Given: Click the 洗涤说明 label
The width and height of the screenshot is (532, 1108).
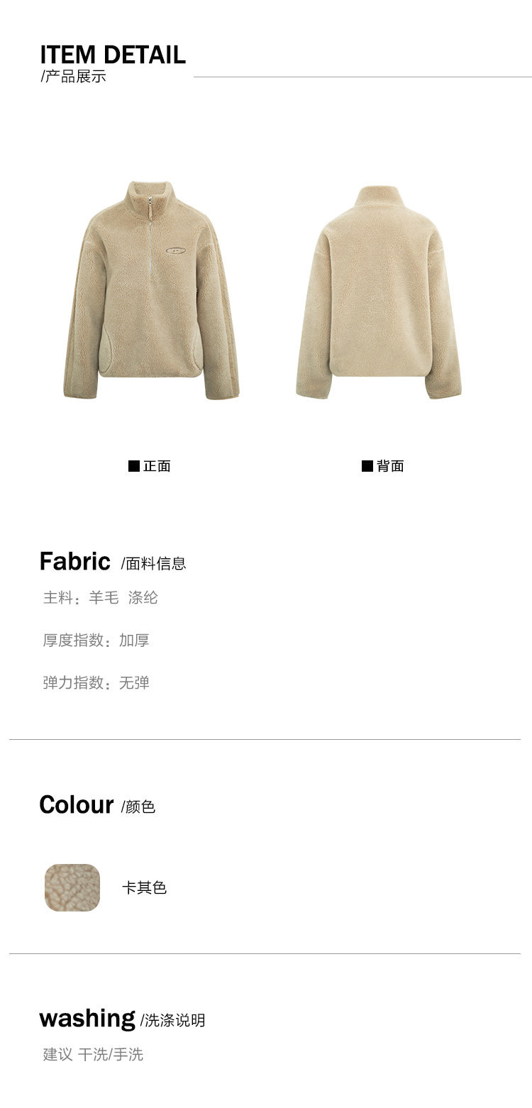Looking at the screenshot, I should (x=172, y=1021).
